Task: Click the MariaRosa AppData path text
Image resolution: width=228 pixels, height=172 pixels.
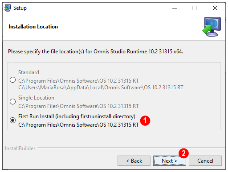Action: 101,88
